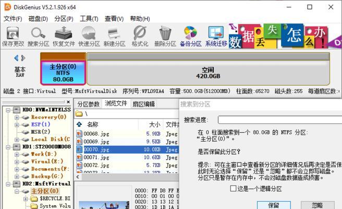Viewport: 342px width, 209px height.
Task: Switch to the 浏览文件 tab
Action: [116, 103]
